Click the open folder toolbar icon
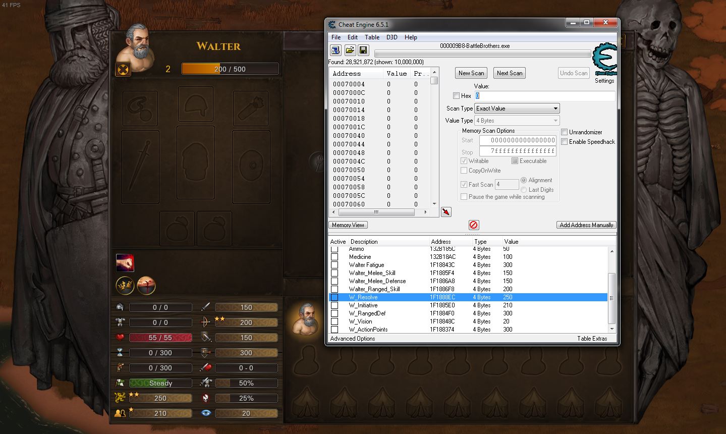 [x=350, y=50]
